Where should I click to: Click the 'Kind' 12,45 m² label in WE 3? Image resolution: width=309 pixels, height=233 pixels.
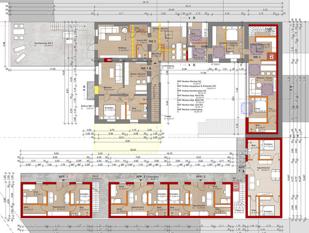[257, 109]
